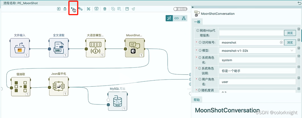This screenshot has width=302, height=118.
Task: Click the crossed tools icon in toolbar
Action: (88, 9)
